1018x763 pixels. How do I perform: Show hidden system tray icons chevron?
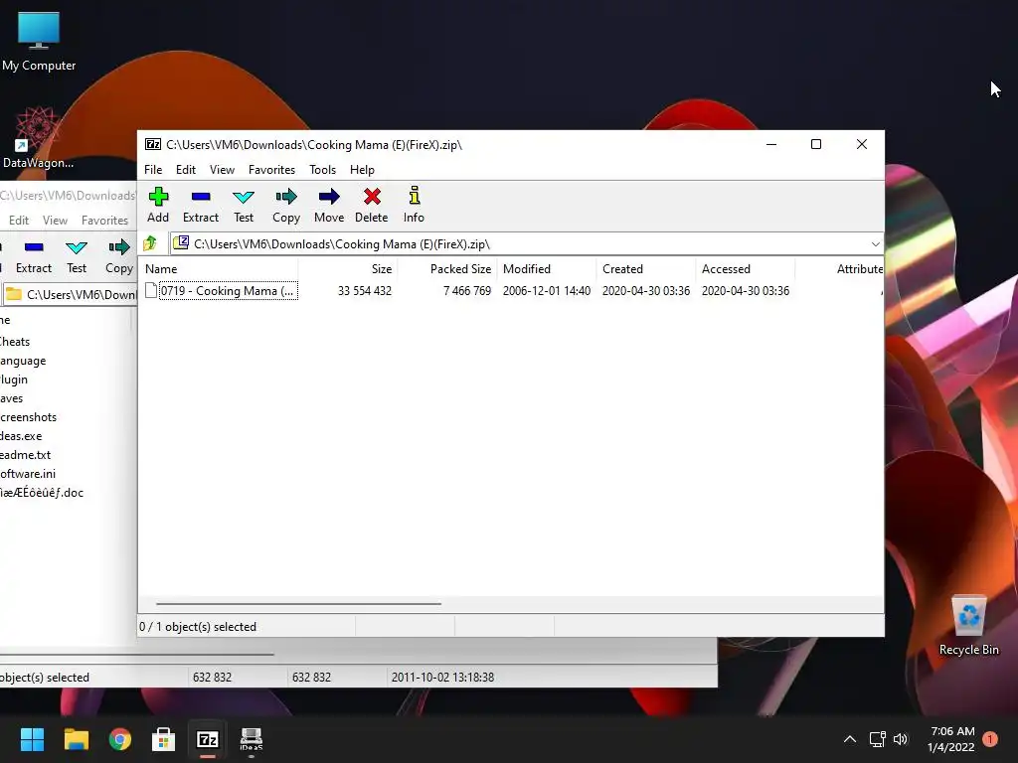(849, 739)
